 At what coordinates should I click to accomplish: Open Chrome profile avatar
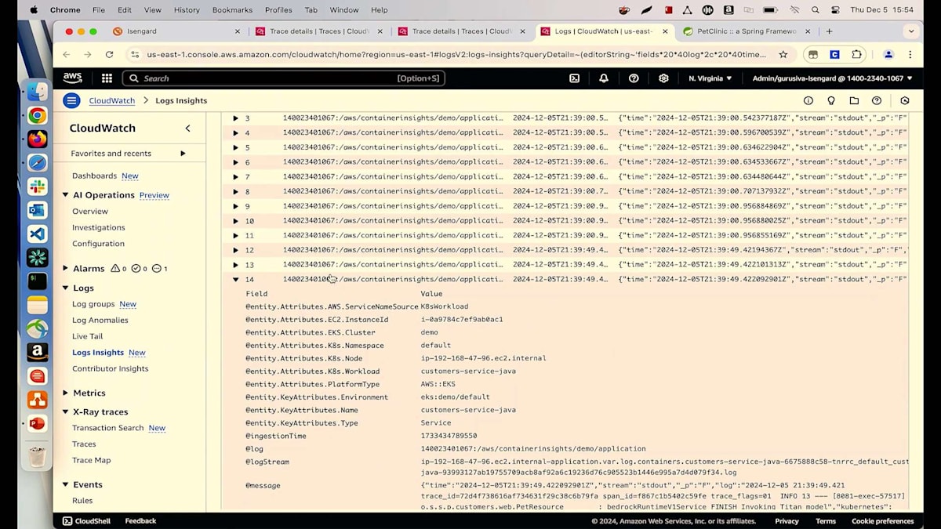tap(888, 55)
